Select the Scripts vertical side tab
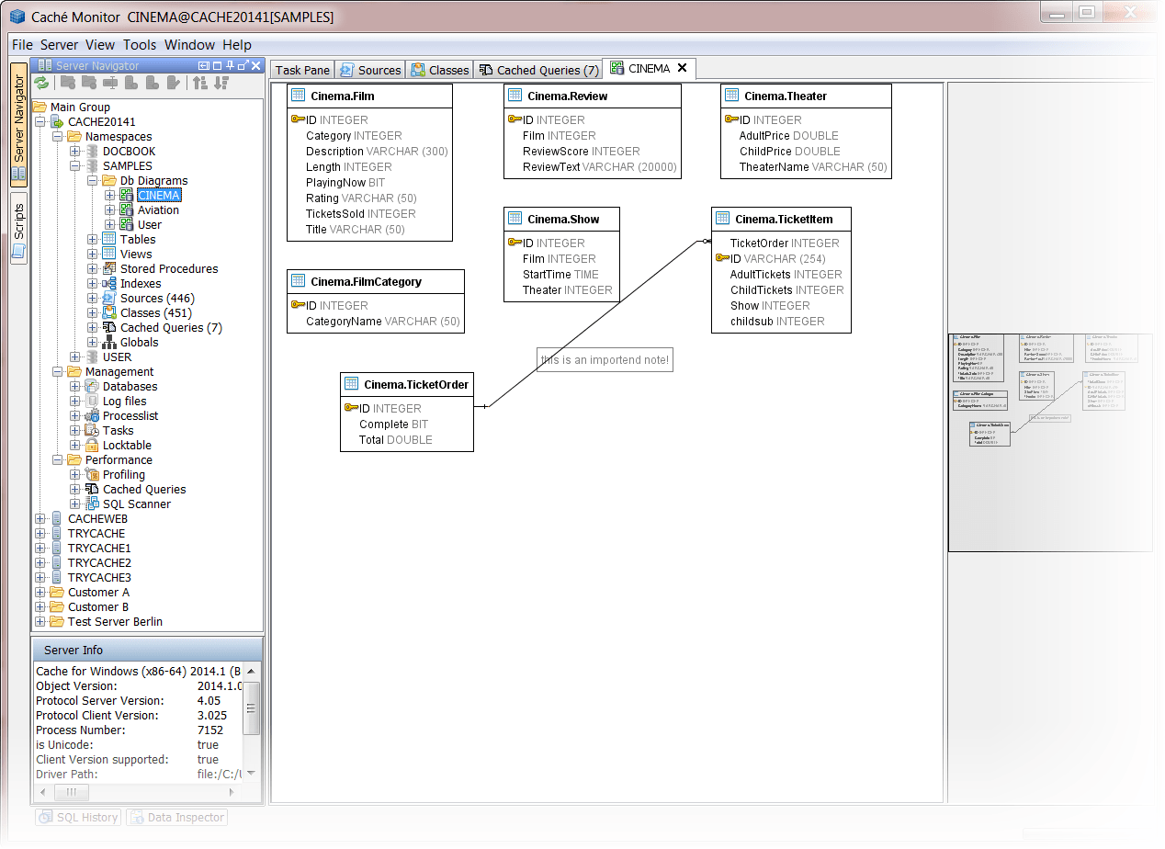The width and height of the screenshot is (1165, 849). pos(18,228)
